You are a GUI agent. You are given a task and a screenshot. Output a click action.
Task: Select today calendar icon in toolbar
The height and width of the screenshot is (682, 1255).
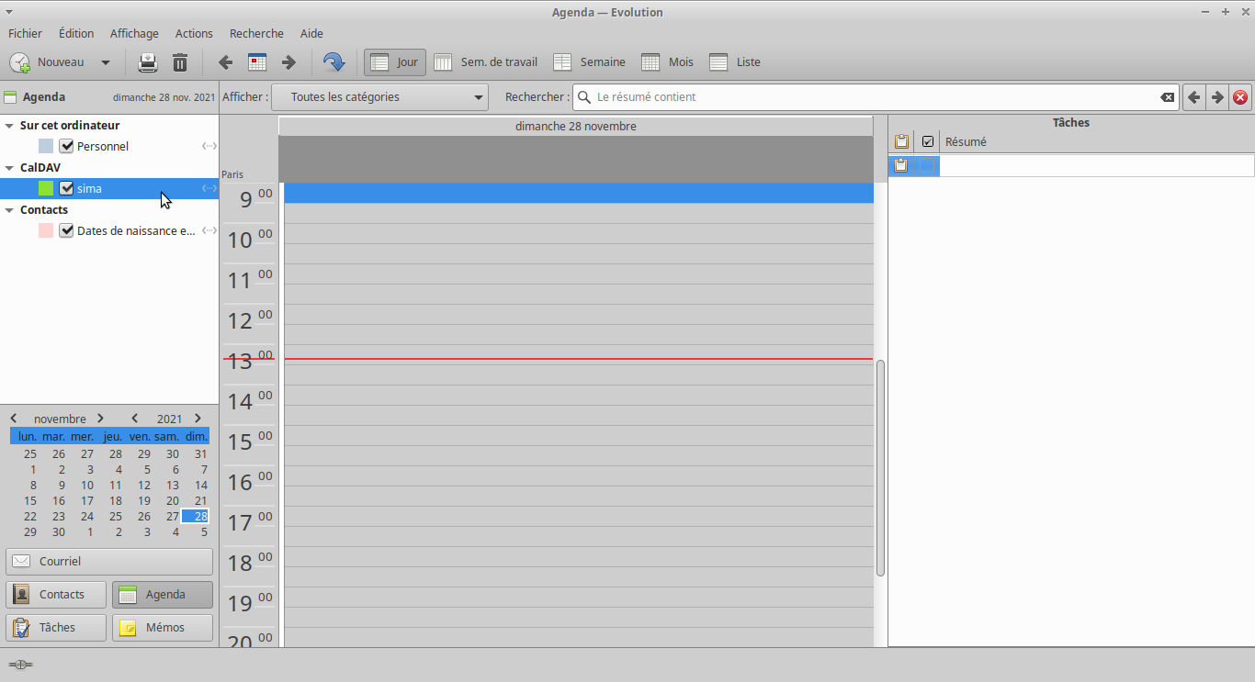point(257,62)
